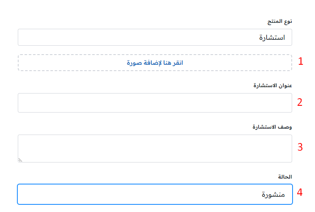Click the red number 2 marker
315x212 pixels.
[x=300, y=102]
